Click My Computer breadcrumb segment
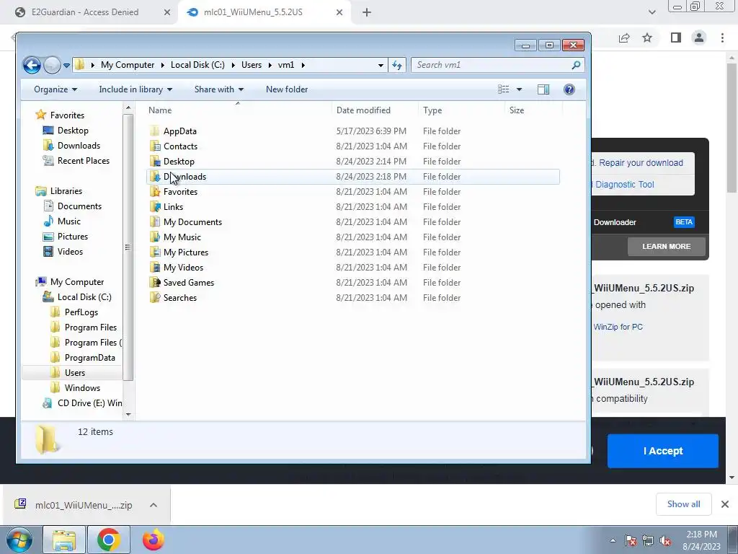This screenshot has height=554, width=738. pos(128,65)
